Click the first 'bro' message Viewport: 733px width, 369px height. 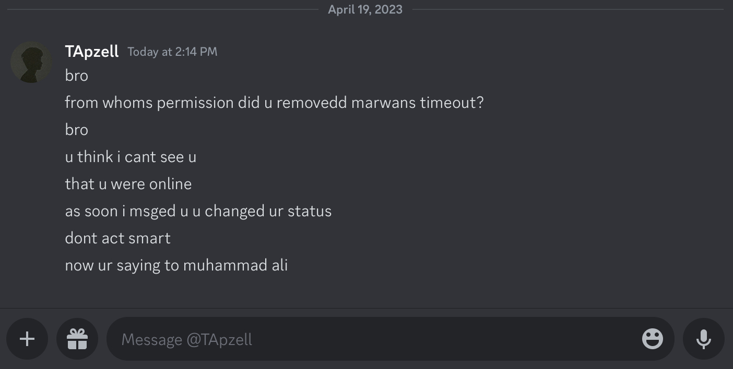(x=76, y=75)
